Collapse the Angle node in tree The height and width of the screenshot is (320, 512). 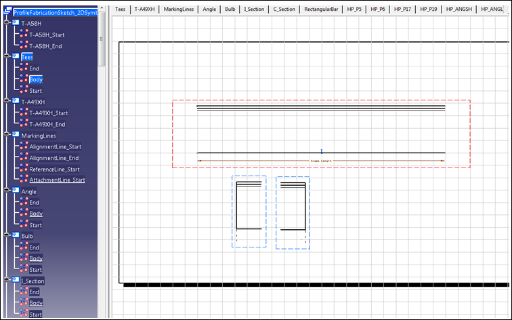pos(6,191)
